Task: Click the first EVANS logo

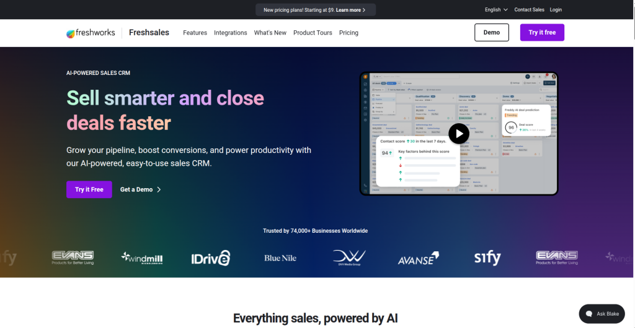Action: (x=73, y=257)
